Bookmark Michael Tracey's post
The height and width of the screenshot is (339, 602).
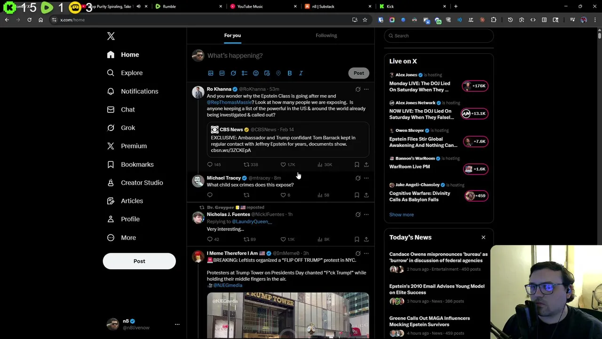click(x=357, y=195)
